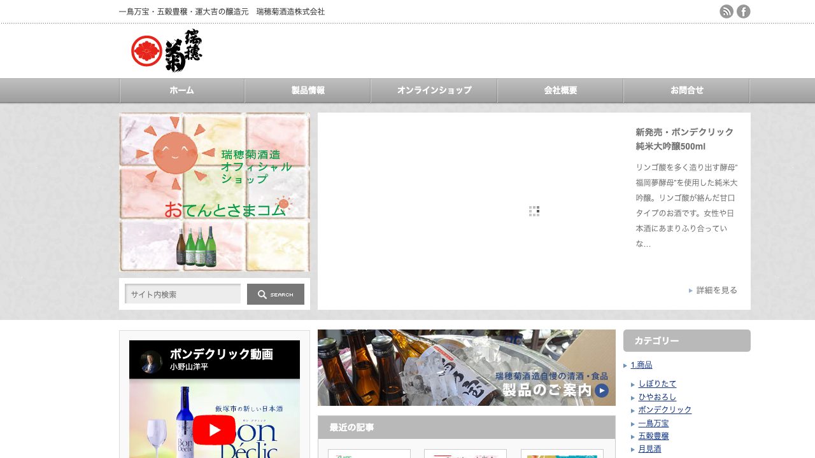Open the 一鳥万宝 category link
The image size is (815, 458).
pos(653,423)
